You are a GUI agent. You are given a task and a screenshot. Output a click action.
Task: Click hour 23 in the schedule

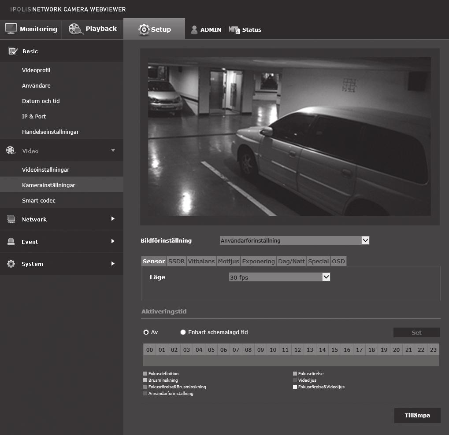tap(433, 350)
